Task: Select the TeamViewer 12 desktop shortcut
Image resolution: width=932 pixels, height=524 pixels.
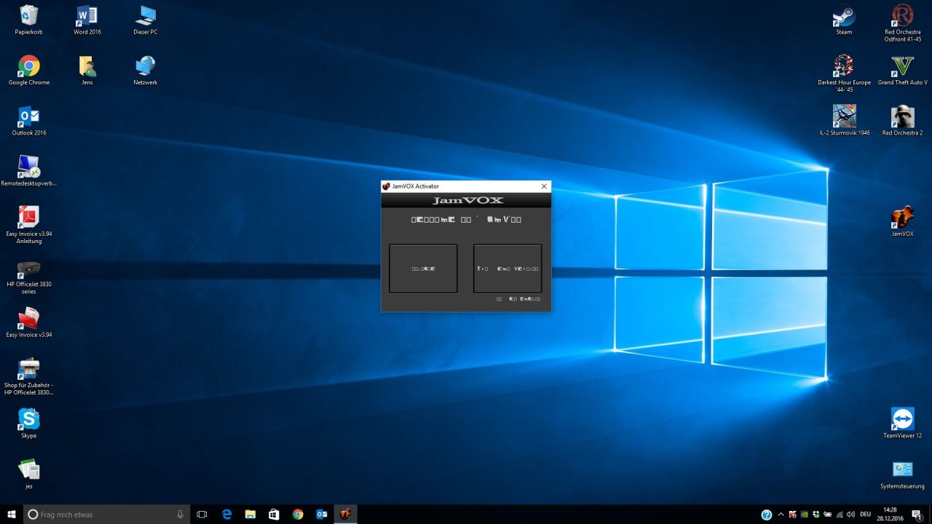Action: coord(903,423)
